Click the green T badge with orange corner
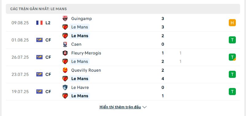 click(x=232, y=57)
